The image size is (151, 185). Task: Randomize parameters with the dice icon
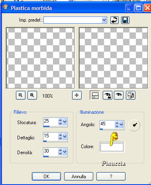point(131,95)
